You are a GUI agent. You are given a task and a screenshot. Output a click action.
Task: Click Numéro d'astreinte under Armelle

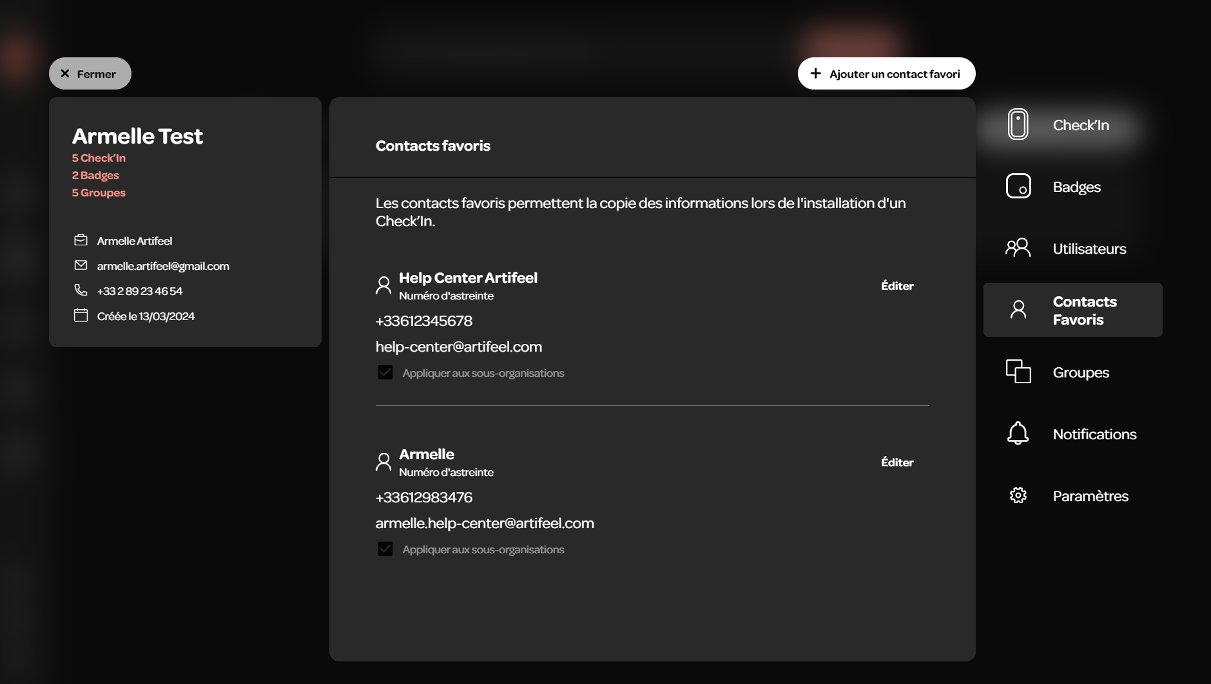[446, 472]
